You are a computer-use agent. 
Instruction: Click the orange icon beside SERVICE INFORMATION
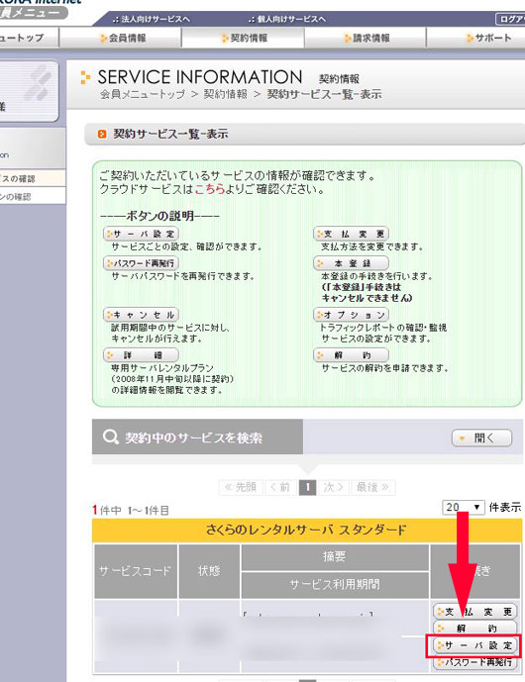point(85,77)
